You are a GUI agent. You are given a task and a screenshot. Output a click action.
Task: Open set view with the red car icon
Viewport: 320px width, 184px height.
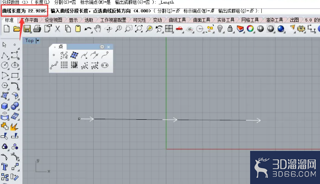[x=179, y=29]
